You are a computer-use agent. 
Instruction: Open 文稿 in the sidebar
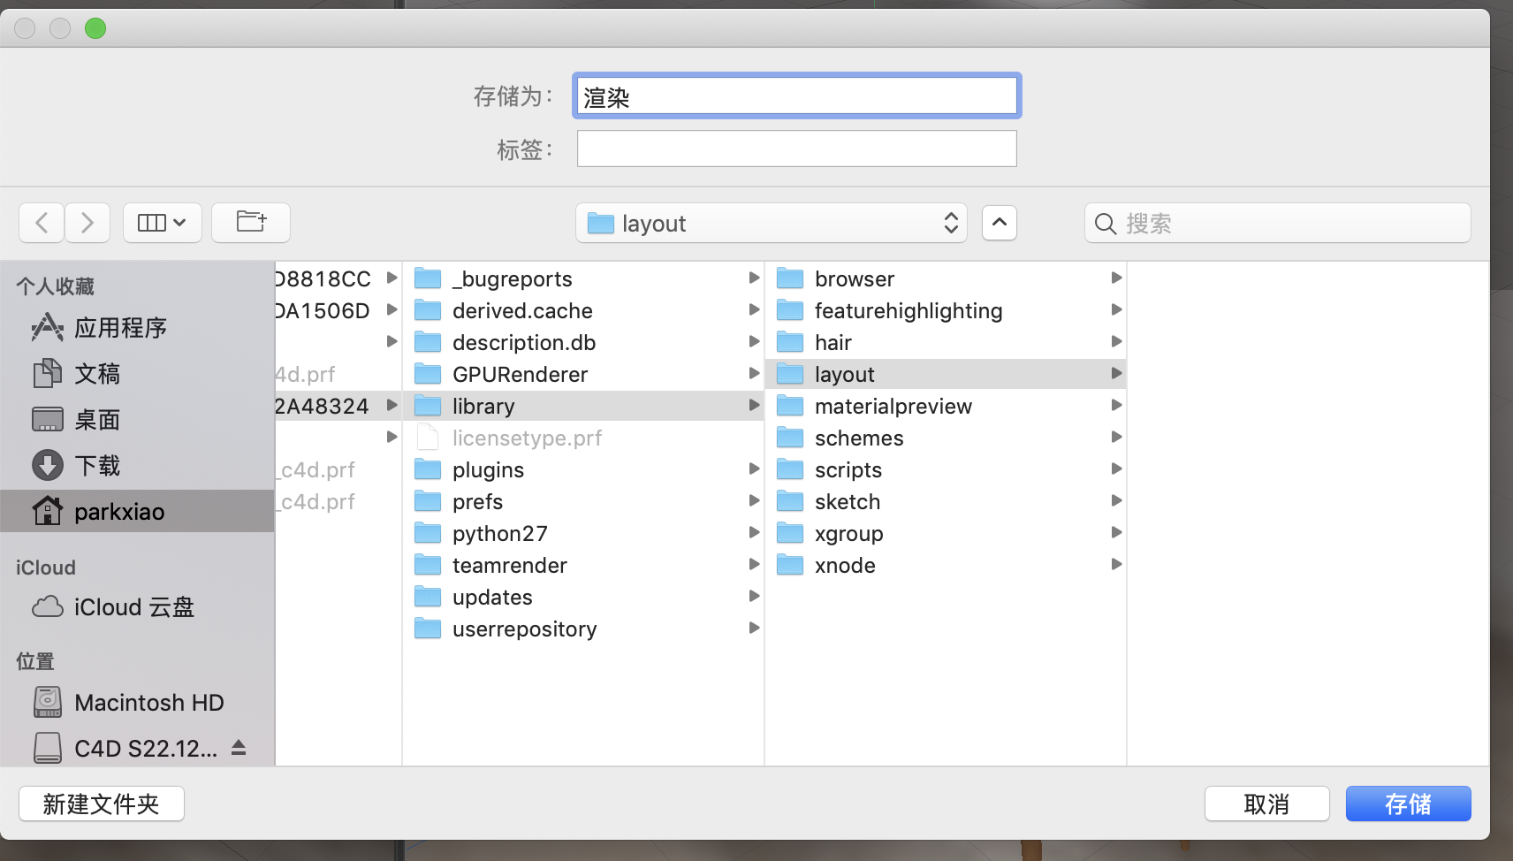coord(137,374)
